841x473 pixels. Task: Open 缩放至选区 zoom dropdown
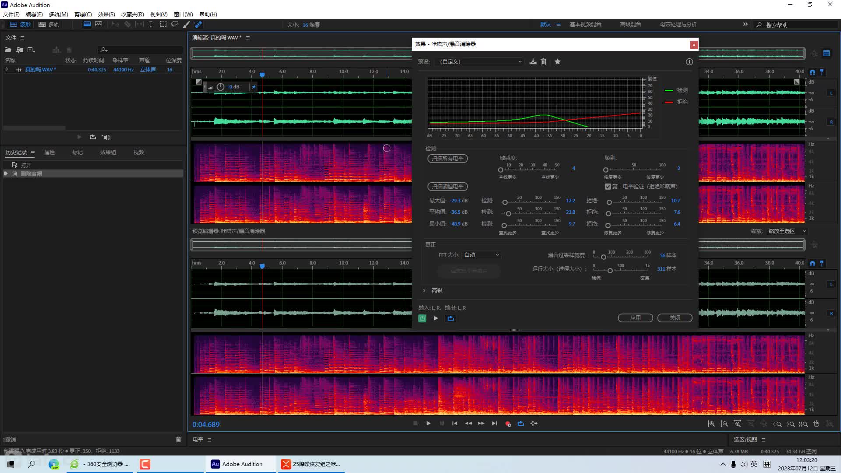787,231
